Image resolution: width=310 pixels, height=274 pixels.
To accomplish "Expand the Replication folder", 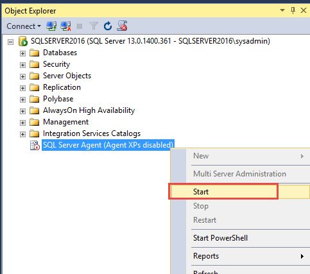I will (22, 88).
